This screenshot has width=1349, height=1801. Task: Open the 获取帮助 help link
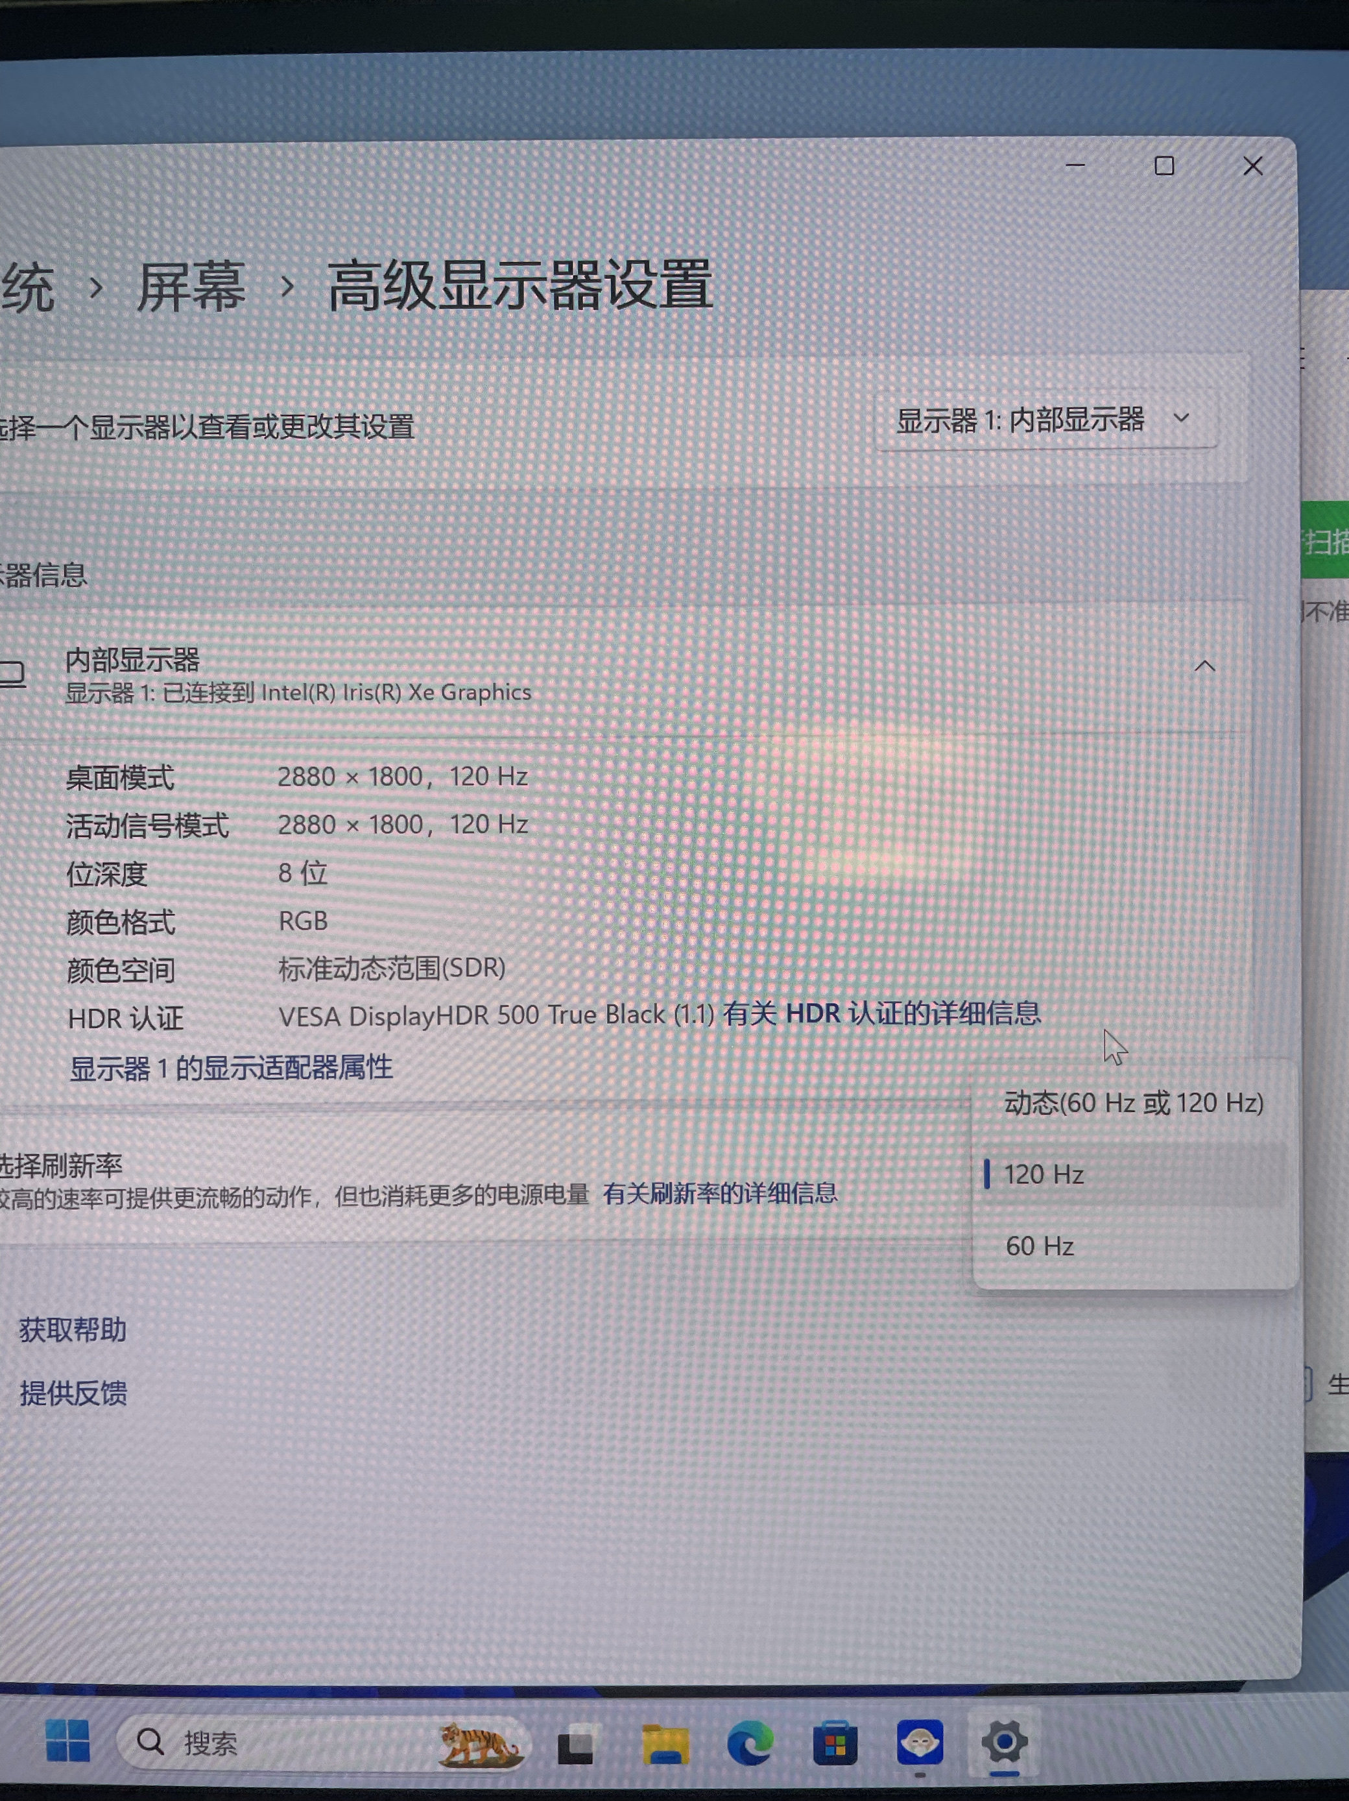tap(73, 1329)
